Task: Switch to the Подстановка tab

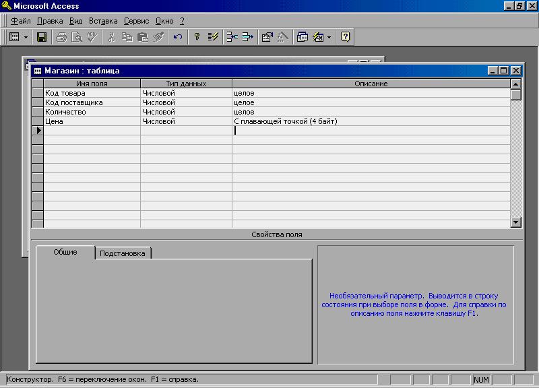Action: 123,253
